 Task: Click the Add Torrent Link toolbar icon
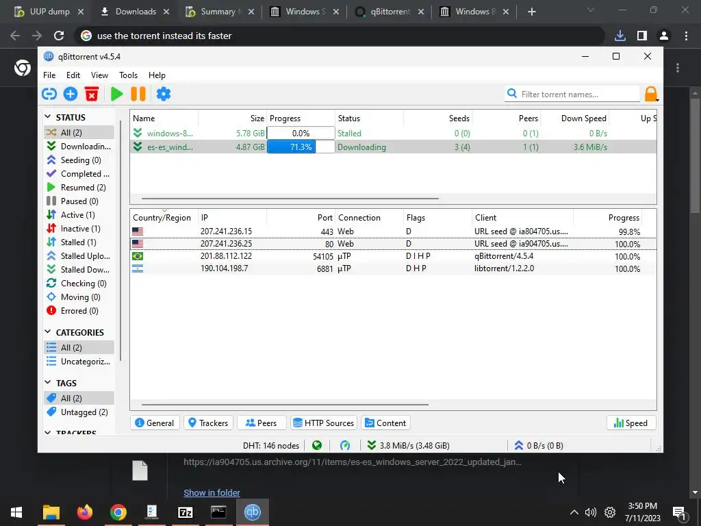click(x=49, y=94)
